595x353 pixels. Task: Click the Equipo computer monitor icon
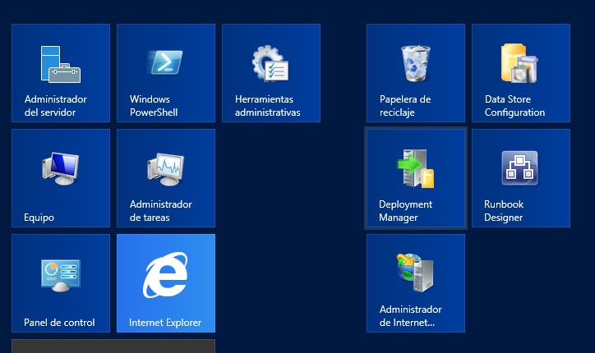pos(60,168)
